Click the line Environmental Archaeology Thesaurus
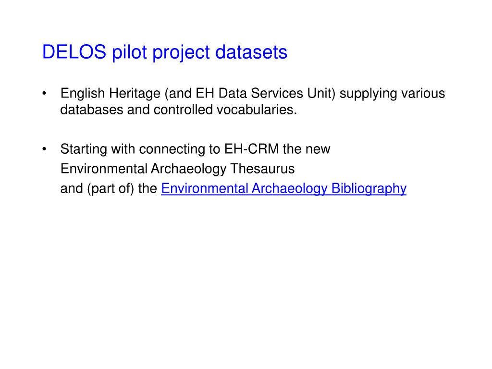The width and height of the screenshot is (492, 369). (178, 169)
